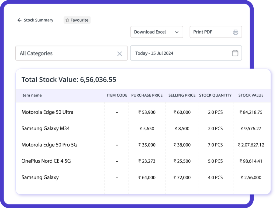The image size is (276, 208).
Task: Click the STOCK VALUE column header
Action: tap(251, 95)
